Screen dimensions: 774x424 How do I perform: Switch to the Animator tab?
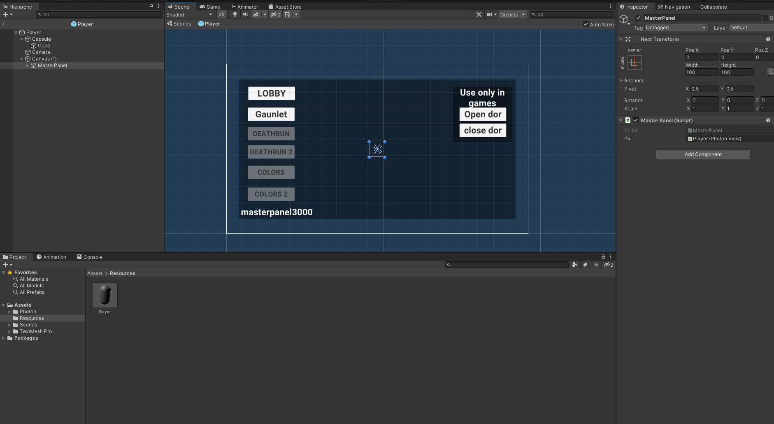coord(244,7)
